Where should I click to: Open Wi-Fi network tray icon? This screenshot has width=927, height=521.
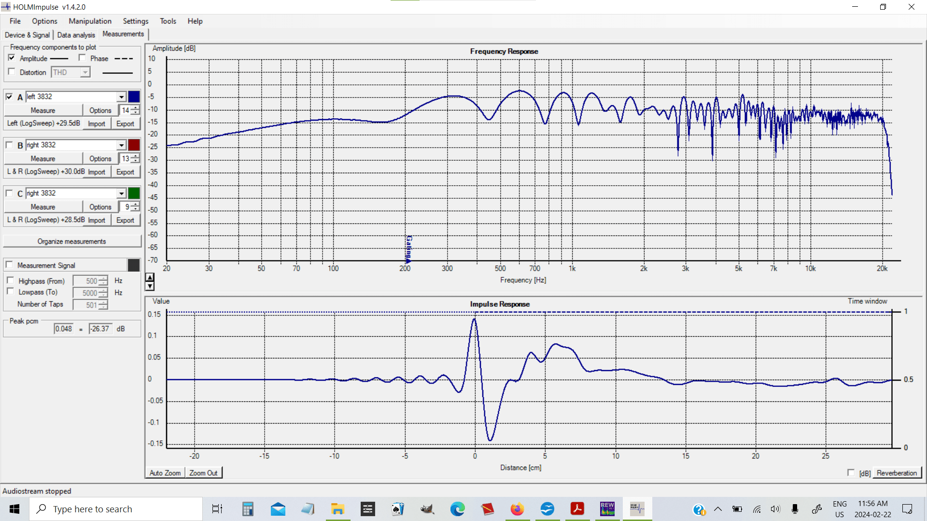coord(757,509)
